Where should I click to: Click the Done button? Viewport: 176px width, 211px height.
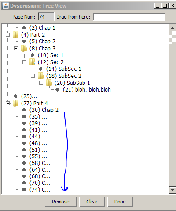[120, 202]
